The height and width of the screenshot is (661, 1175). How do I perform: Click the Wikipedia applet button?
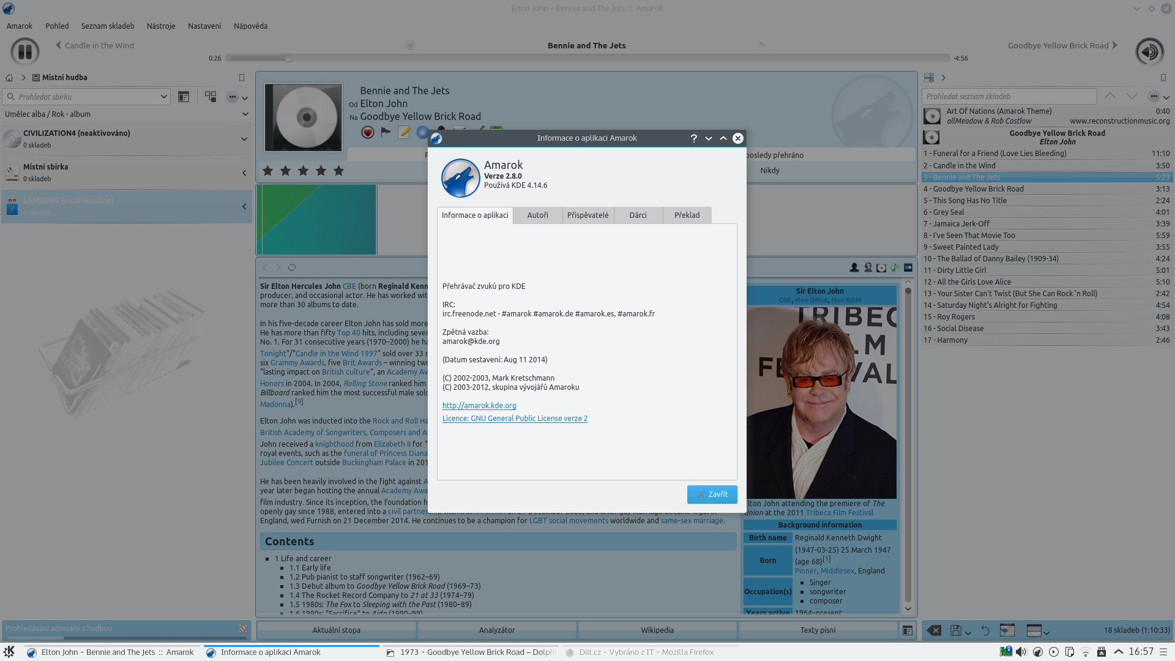click(657, 630)
